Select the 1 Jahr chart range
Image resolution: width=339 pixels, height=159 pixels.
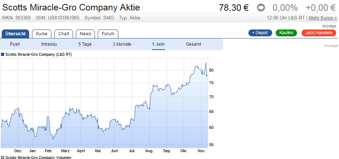(x=159, y=44)
